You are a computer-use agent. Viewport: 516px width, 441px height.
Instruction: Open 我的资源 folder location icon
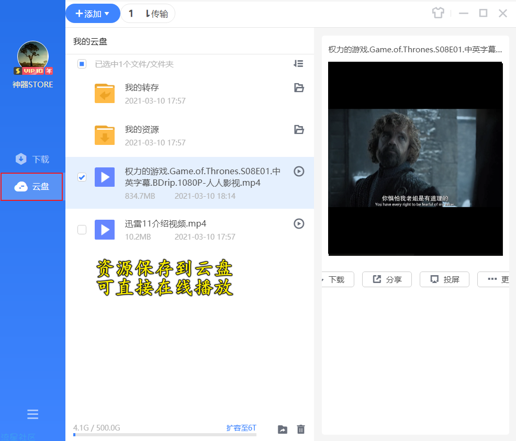299,130
